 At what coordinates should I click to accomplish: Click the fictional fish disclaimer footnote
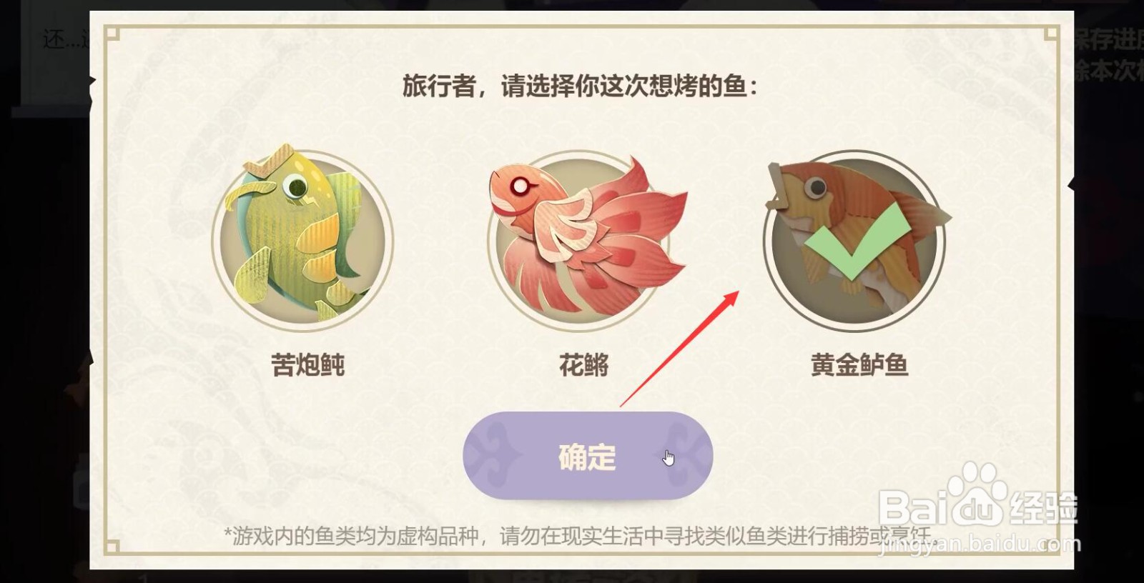(x=578, y=536)
